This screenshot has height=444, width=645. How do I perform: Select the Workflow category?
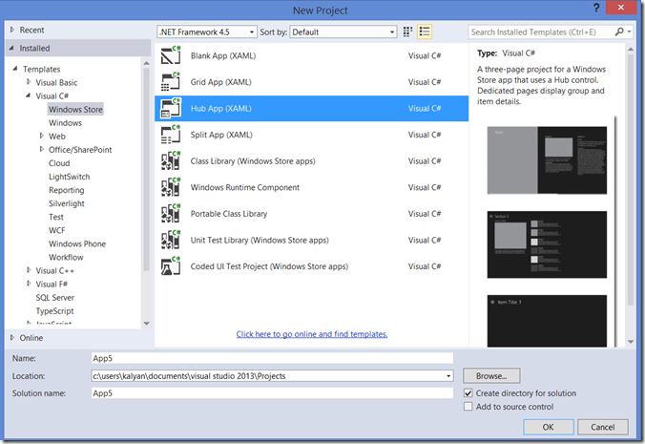pyautogui.click(x=66, y=257)
